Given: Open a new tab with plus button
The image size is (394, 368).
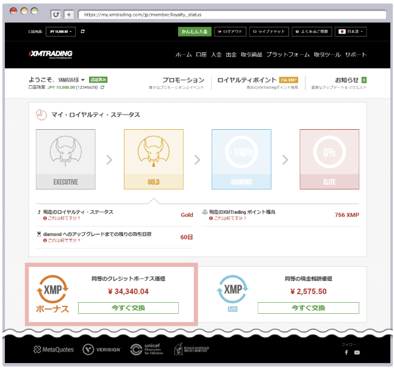Looking at the screenshot, I should coord(68,14).
